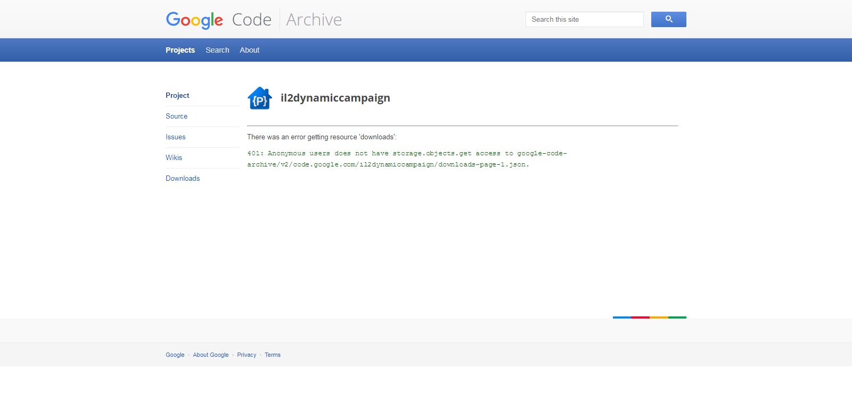Click the 401 Anonymous users error message

pos(407,159)
